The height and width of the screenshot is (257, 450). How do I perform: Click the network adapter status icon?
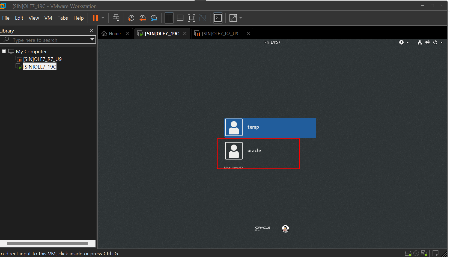(x=424, y=253)
